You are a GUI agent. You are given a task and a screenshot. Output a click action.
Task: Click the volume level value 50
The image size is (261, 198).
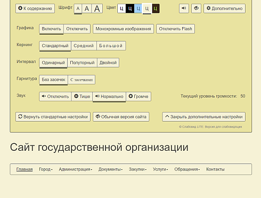[243, 96]
